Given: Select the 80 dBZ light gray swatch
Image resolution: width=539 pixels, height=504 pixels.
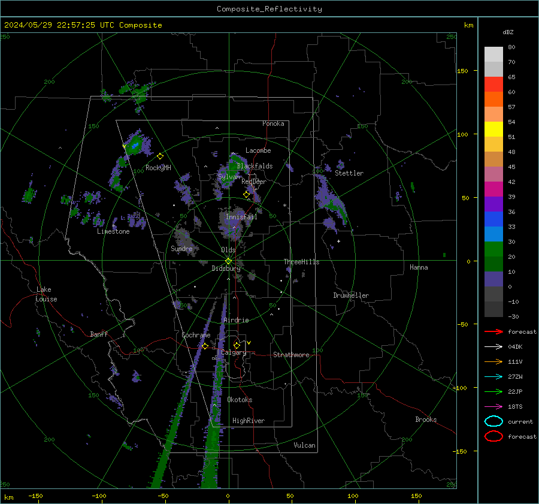Looking at the screenshot, I should 493,55.
